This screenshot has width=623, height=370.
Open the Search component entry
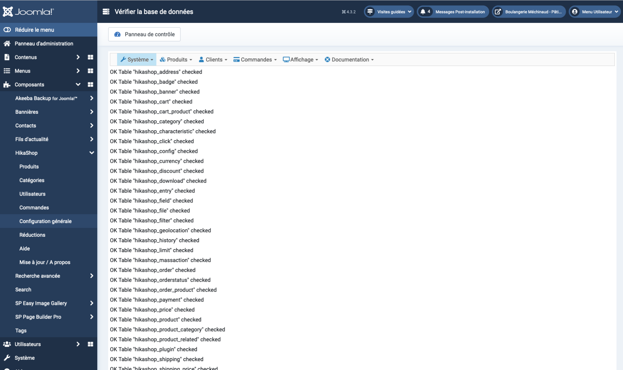pos(23,289)
